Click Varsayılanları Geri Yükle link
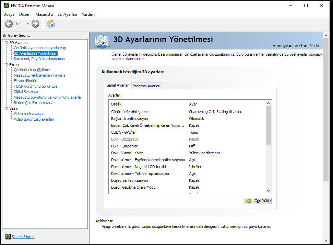 click(296, 46)
